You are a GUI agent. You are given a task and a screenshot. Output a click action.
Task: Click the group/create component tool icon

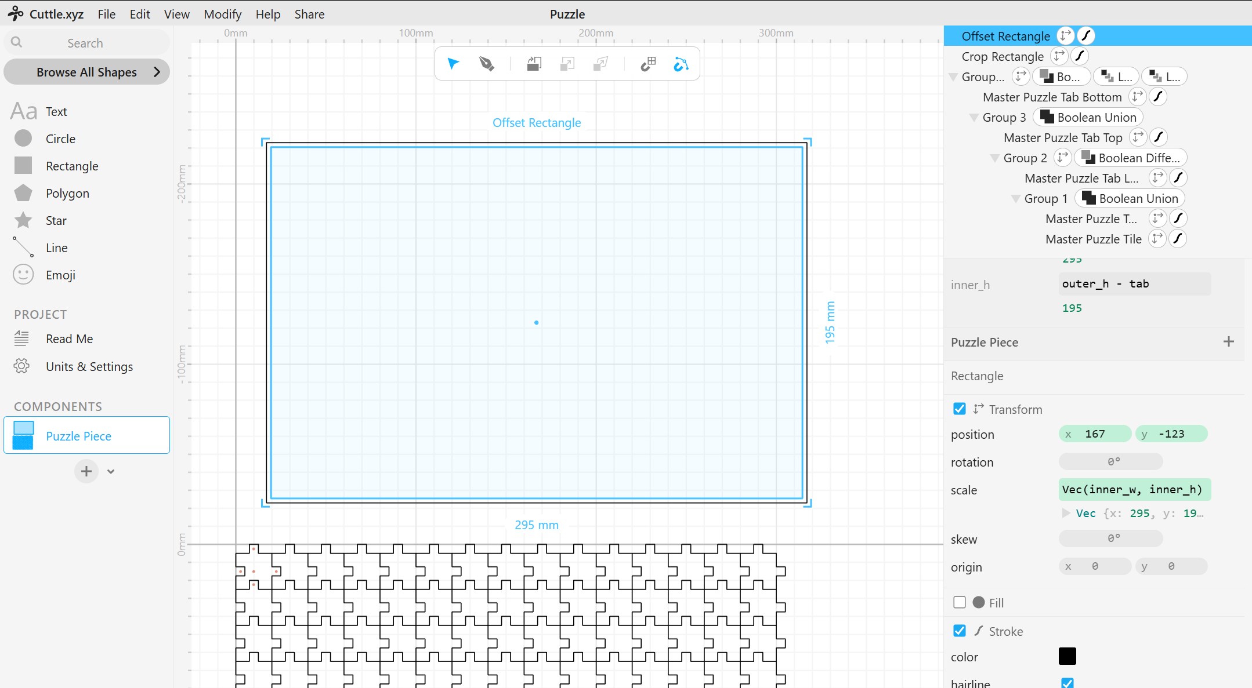(534, 64)
